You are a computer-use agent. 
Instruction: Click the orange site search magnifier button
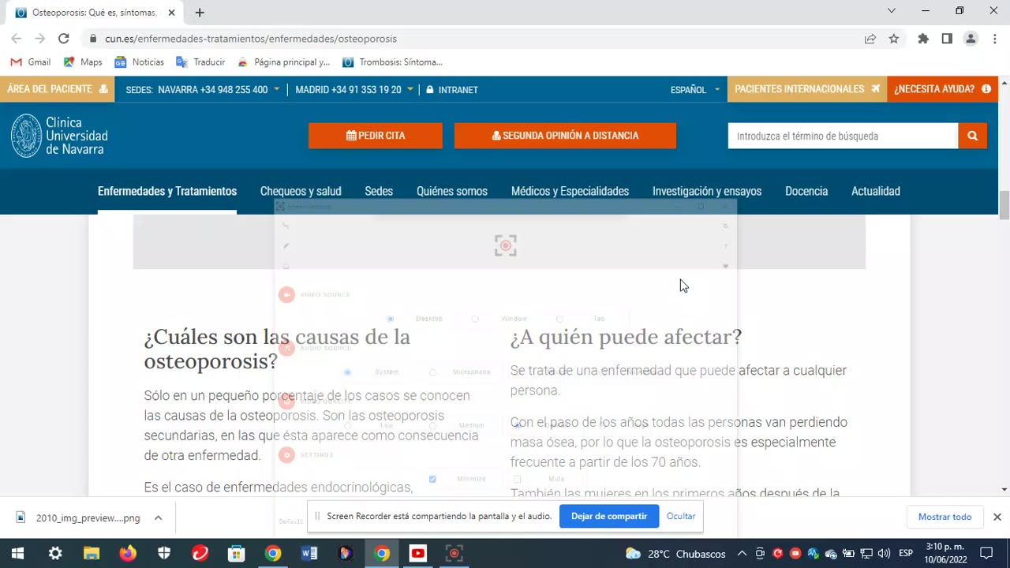tap(972, 136)
